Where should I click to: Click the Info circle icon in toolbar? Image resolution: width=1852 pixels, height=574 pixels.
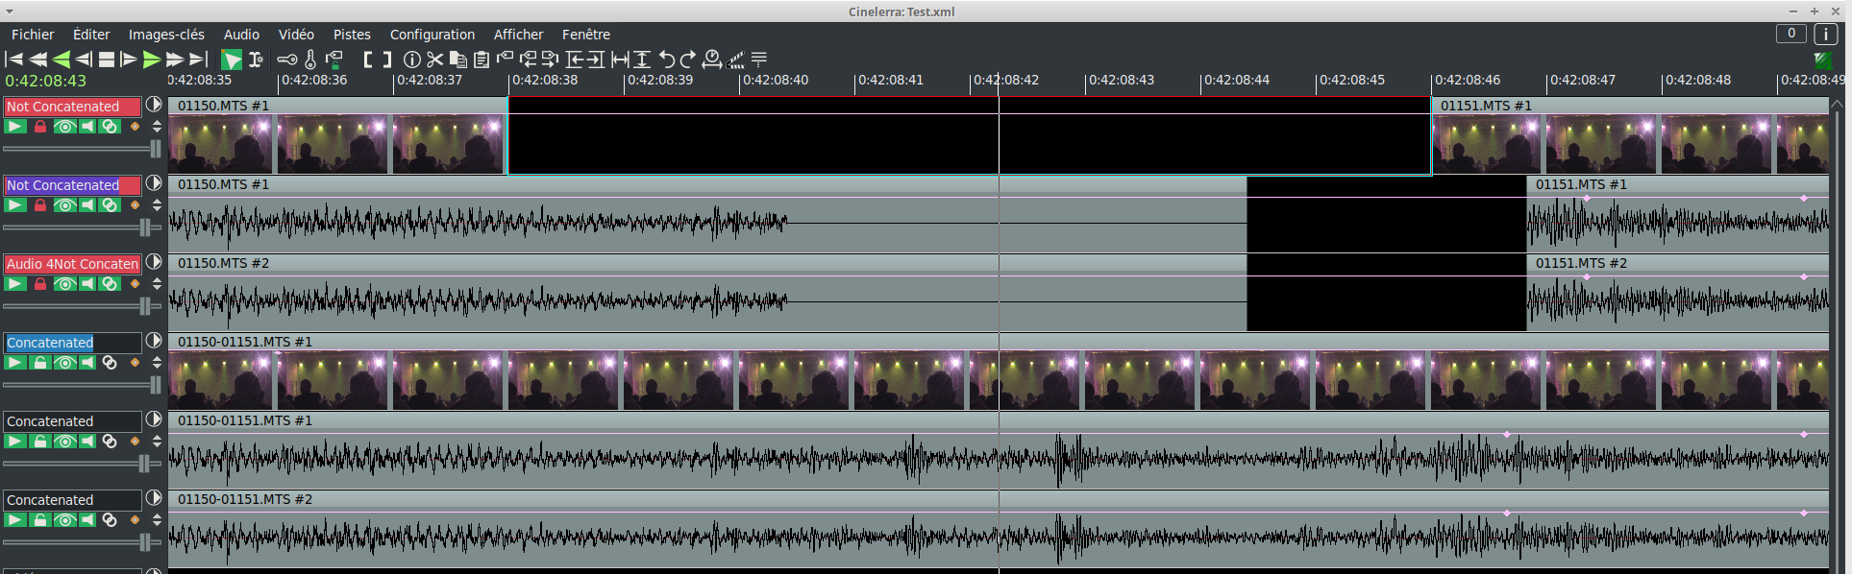[412, 60]
